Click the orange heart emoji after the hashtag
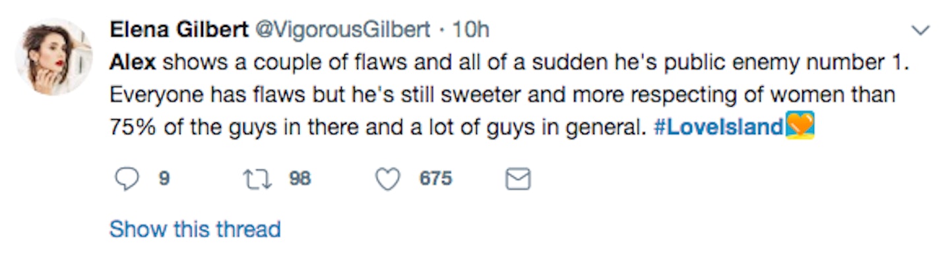The image size is (950, 260). [x=800, y=126]
